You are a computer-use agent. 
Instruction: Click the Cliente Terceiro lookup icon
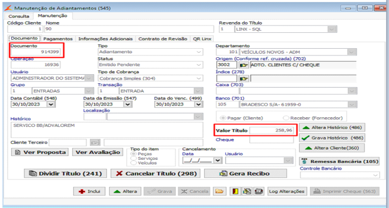95,142
